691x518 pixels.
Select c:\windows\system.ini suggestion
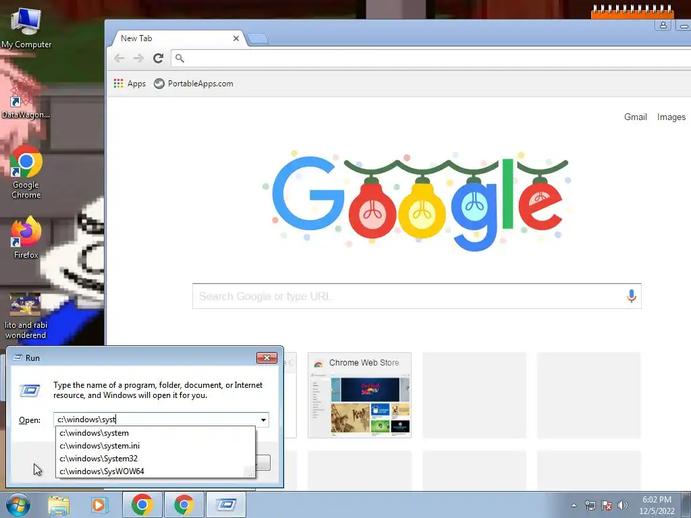tap(155, 446)
